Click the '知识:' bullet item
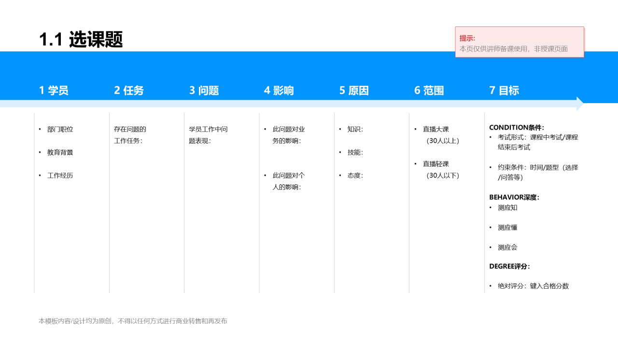The image size is (618, 347). point(355,129)
